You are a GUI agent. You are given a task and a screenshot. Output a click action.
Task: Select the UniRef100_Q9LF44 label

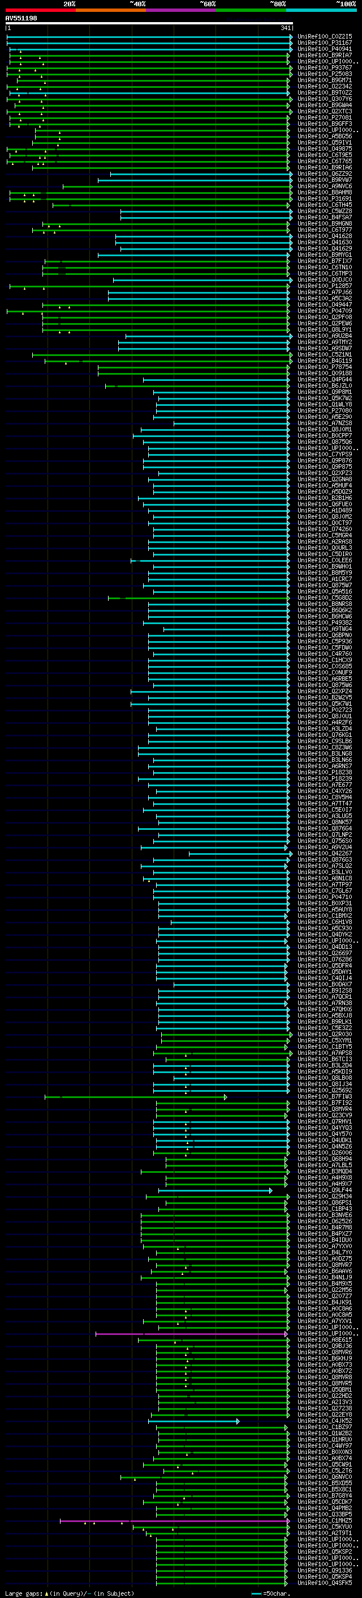coord(325,1190)
